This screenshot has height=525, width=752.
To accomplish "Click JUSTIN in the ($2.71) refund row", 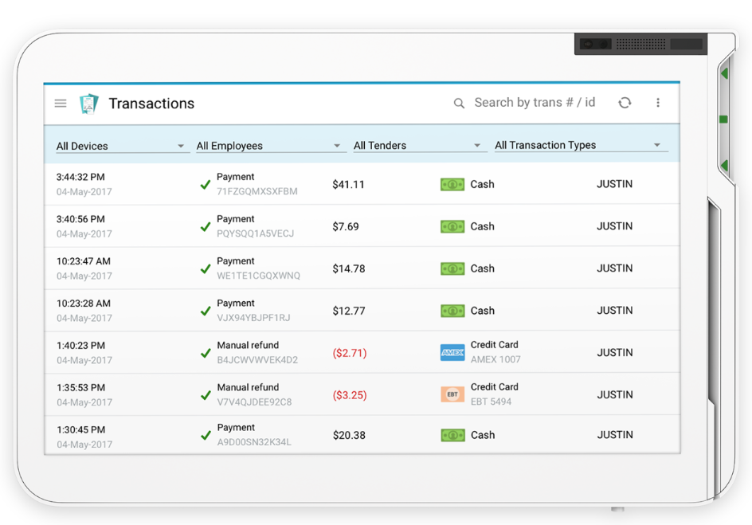I will pos(614,353).
